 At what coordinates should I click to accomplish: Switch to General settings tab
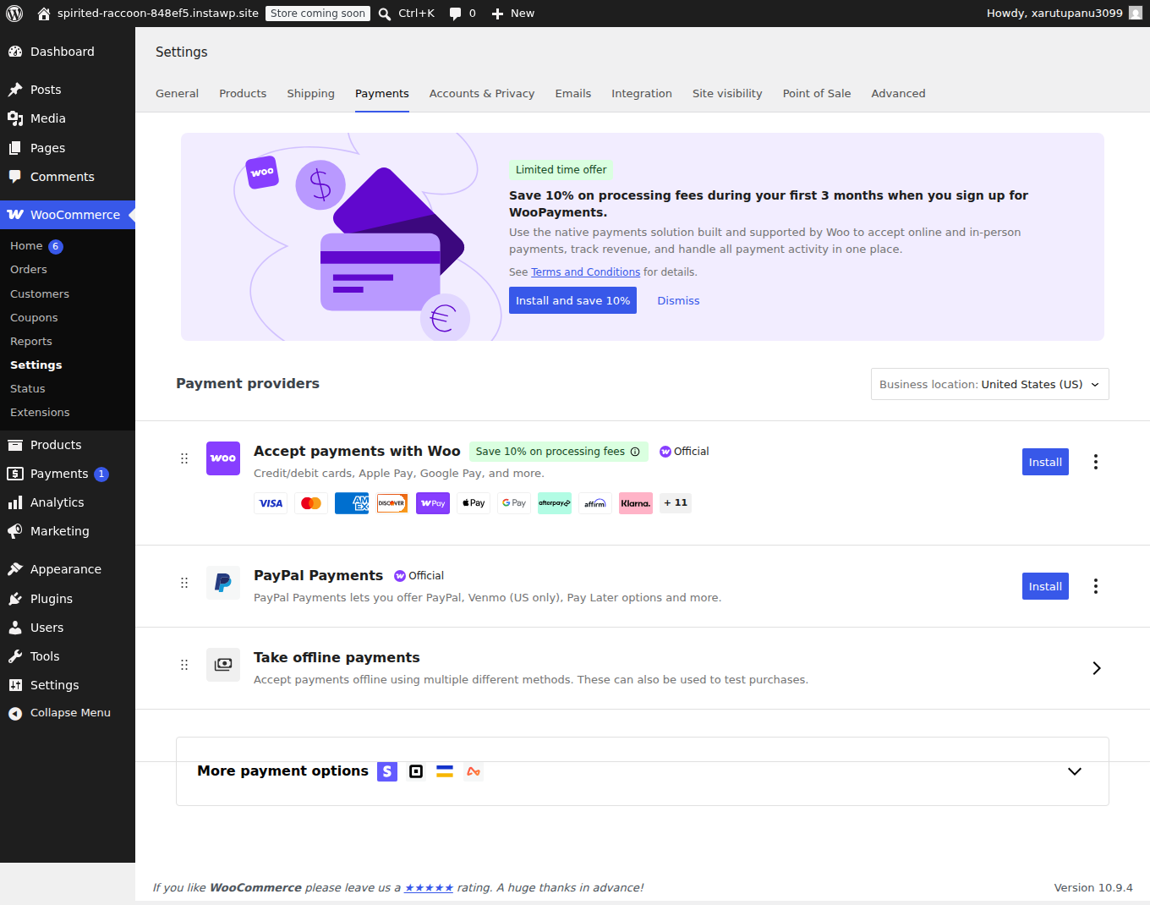point(177,94)
